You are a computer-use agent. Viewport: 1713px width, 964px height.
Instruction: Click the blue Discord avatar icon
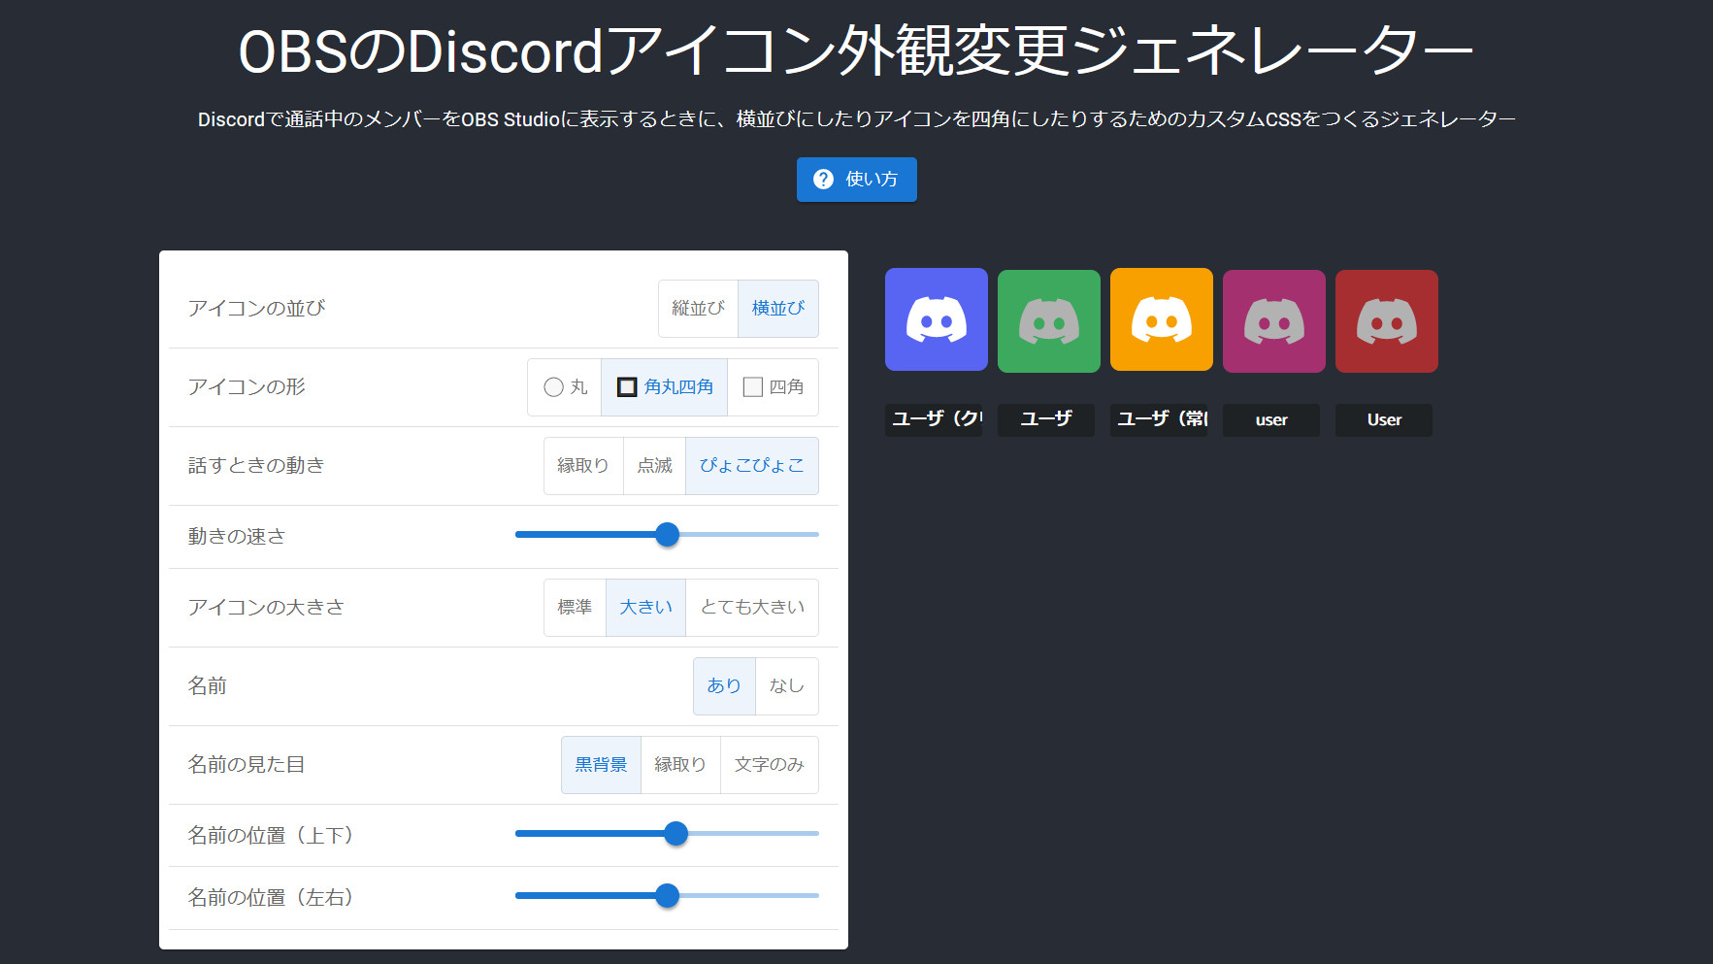click(936, 319)
